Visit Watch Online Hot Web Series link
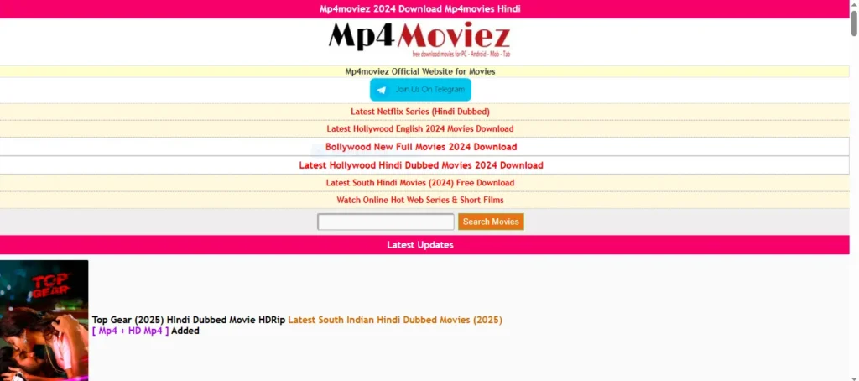The width and height of the screenshot is (859, 381). pos(419,201)
